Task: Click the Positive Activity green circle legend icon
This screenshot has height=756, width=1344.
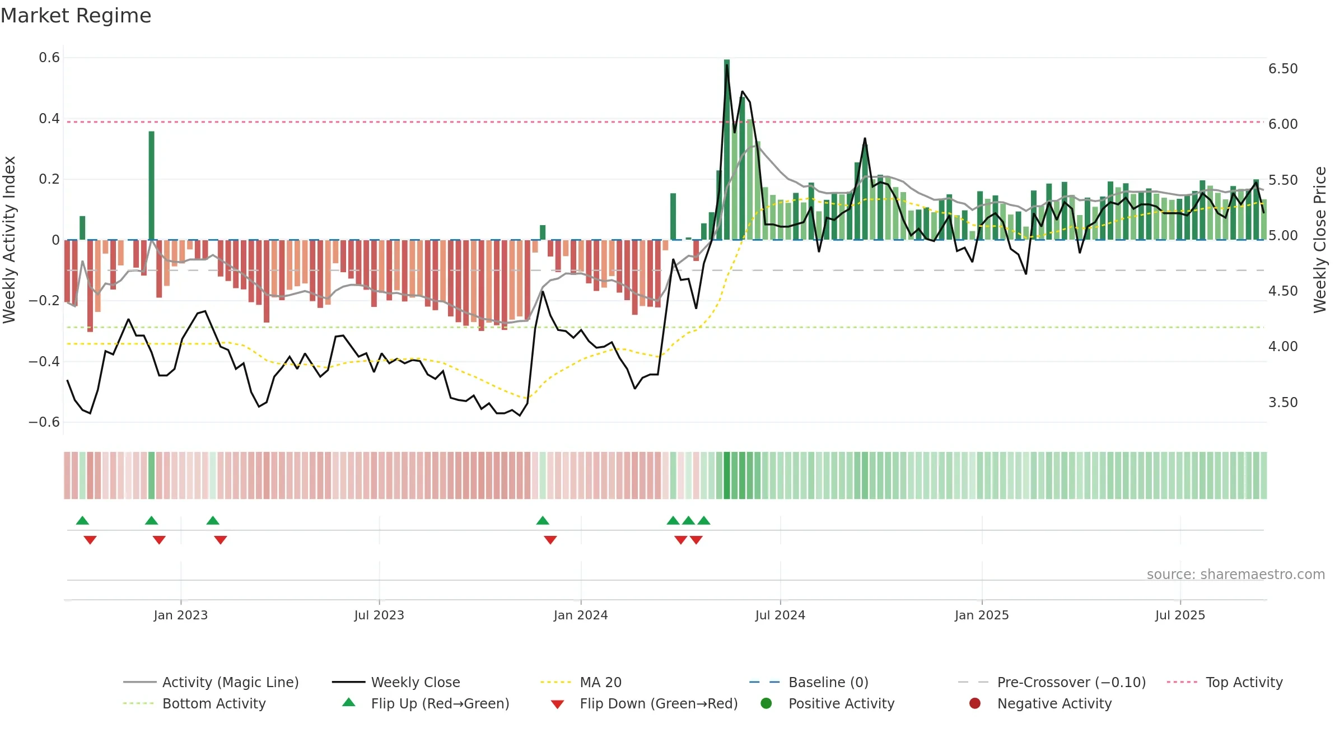Action: (x=766, y=703)
